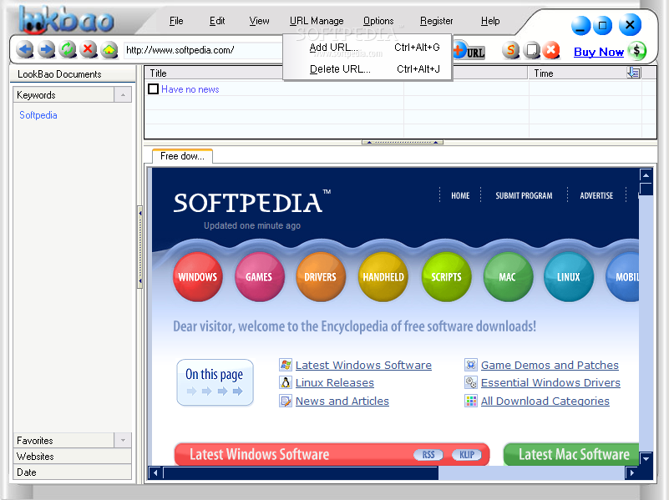Click the scroll right arrow
This screenshot has height=500, width=669.
pos(631,472)
